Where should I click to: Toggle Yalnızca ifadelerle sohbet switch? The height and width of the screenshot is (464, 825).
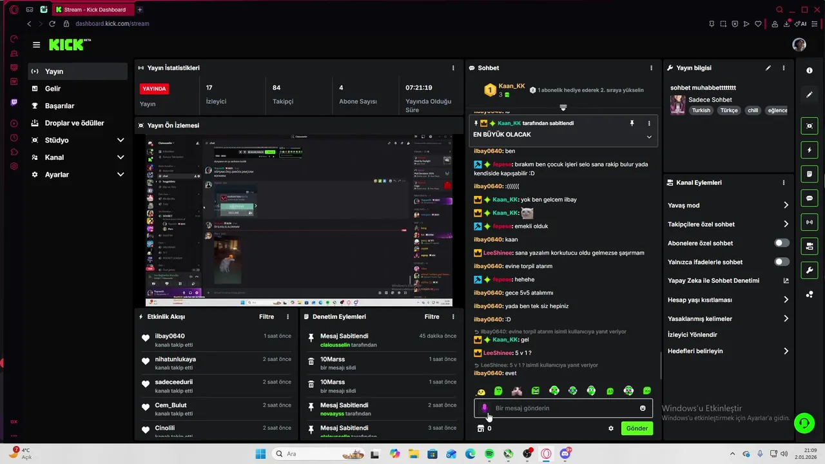[782, 262]
